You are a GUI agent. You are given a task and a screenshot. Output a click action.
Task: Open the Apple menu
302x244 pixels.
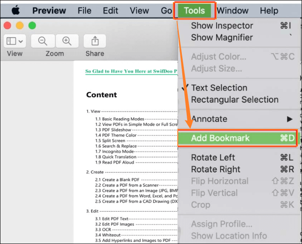click(x=16, y=10)
